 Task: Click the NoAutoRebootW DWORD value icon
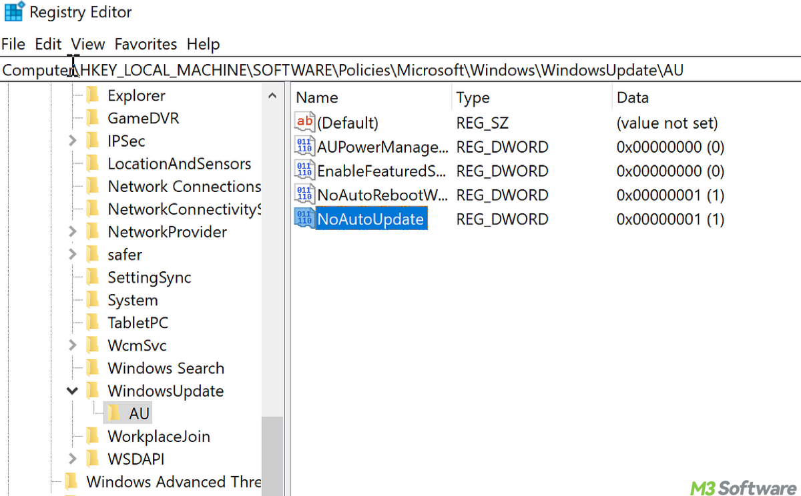304,194
